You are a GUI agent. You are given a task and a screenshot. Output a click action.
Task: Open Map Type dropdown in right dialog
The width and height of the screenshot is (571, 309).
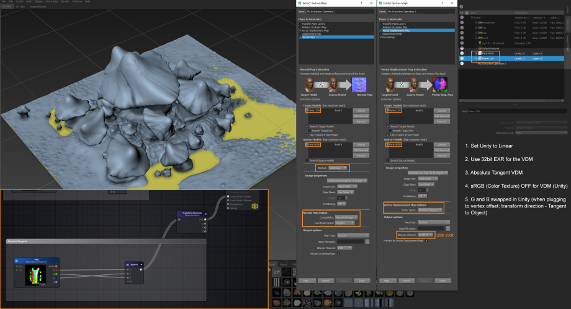coord(433,222)
